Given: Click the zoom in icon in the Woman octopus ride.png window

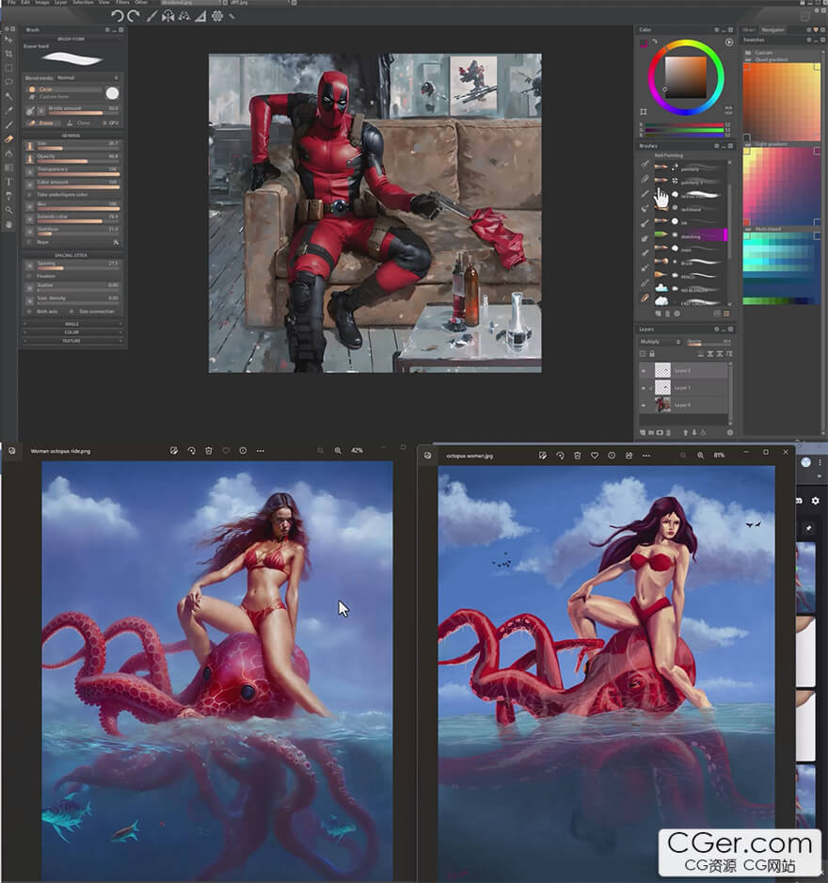Looking at the screenshot, I should (x=338, y=451).
